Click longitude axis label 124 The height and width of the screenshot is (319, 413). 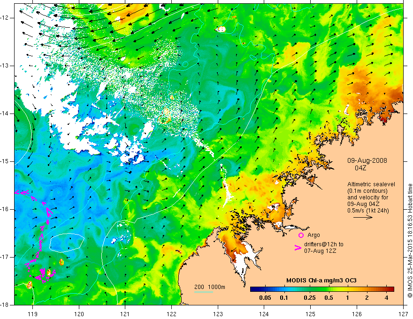pyautogui.click(x=264, y=314)
